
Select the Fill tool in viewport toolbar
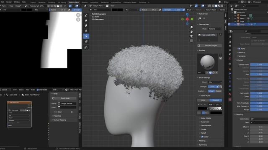click(86, 36)
